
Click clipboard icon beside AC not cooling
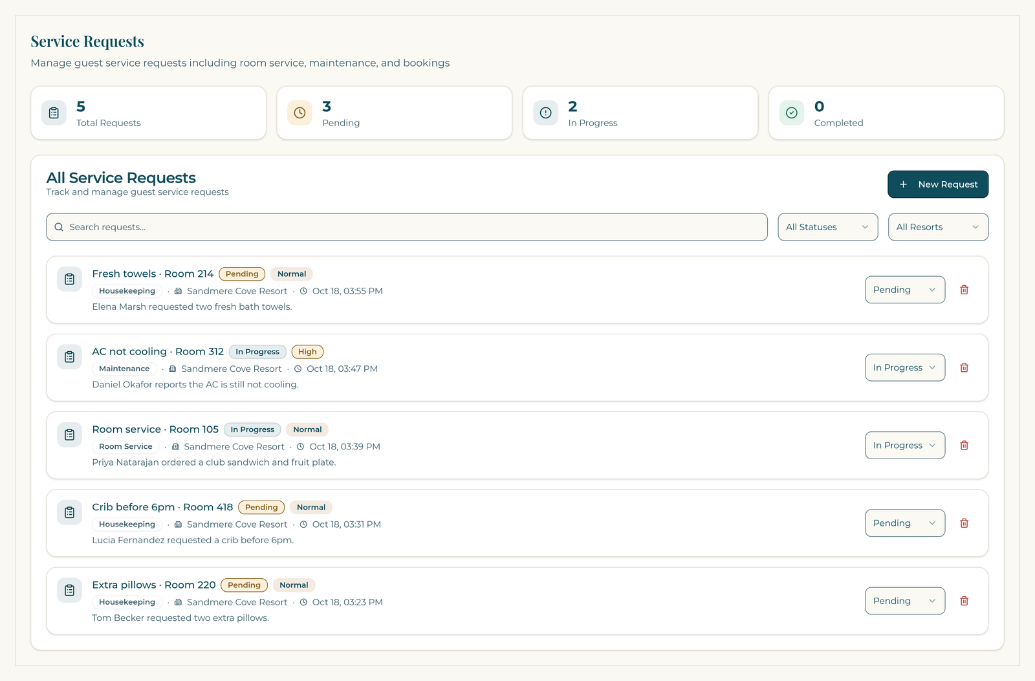click(x=69, y=357)
